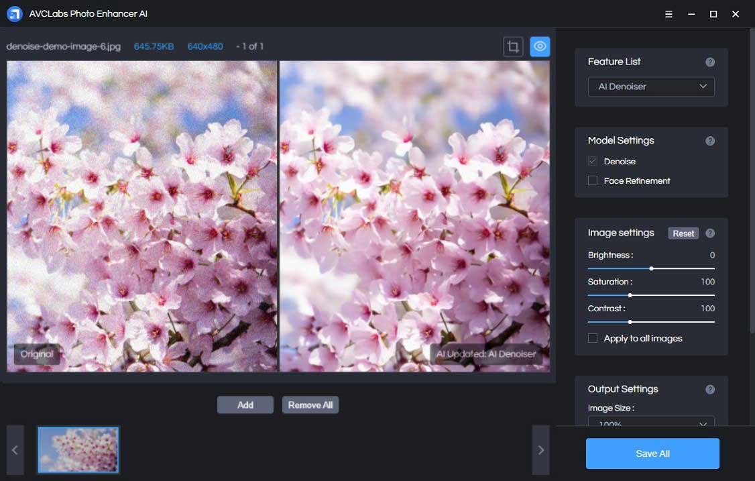Click the Add button
The image size is (755, 481).
245,405
